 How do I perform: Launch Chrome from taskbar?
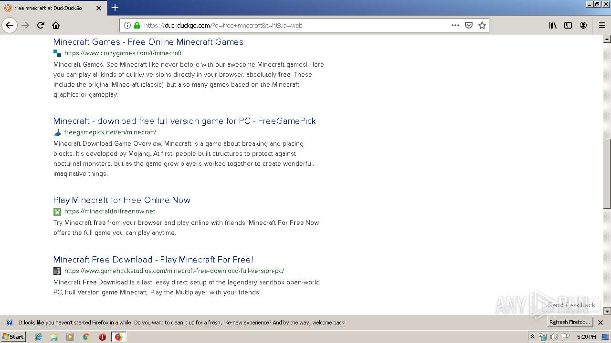(86, 337)
